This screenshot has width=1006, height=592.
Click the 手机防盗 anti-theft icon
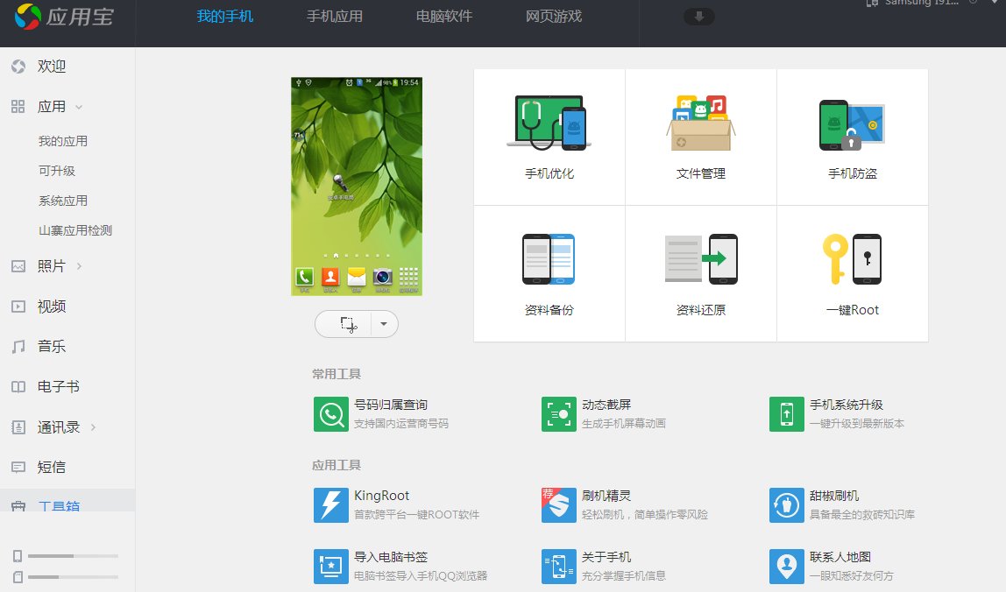click(852, 123)
